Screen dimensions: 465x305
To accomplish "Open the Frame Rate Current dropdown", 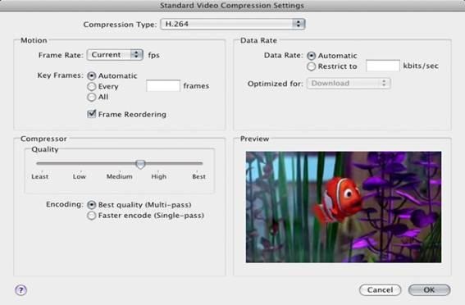I will tap(115, 55).
